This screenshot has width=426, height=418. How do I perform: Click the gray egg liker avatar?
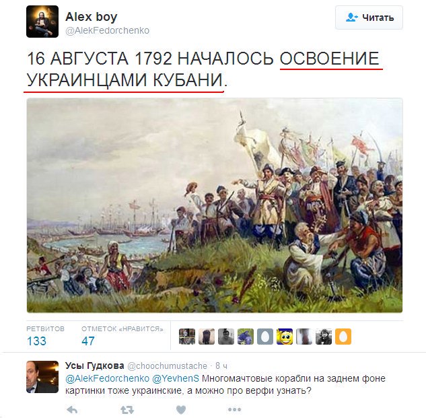click(x=265, y=337)
